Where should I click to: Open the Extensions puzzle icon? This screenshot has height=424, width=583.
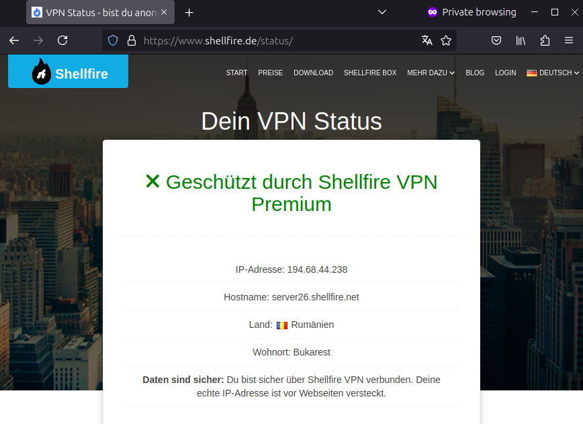coord(545,40)
